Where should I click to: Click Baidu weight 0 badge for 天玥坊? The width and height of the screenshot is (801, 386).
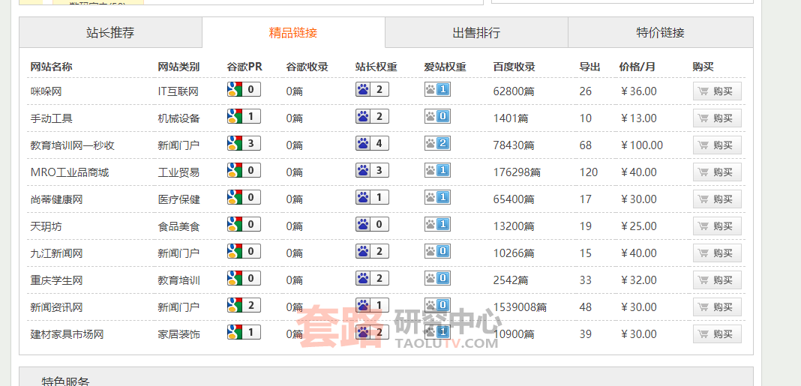tap(373, 225)
